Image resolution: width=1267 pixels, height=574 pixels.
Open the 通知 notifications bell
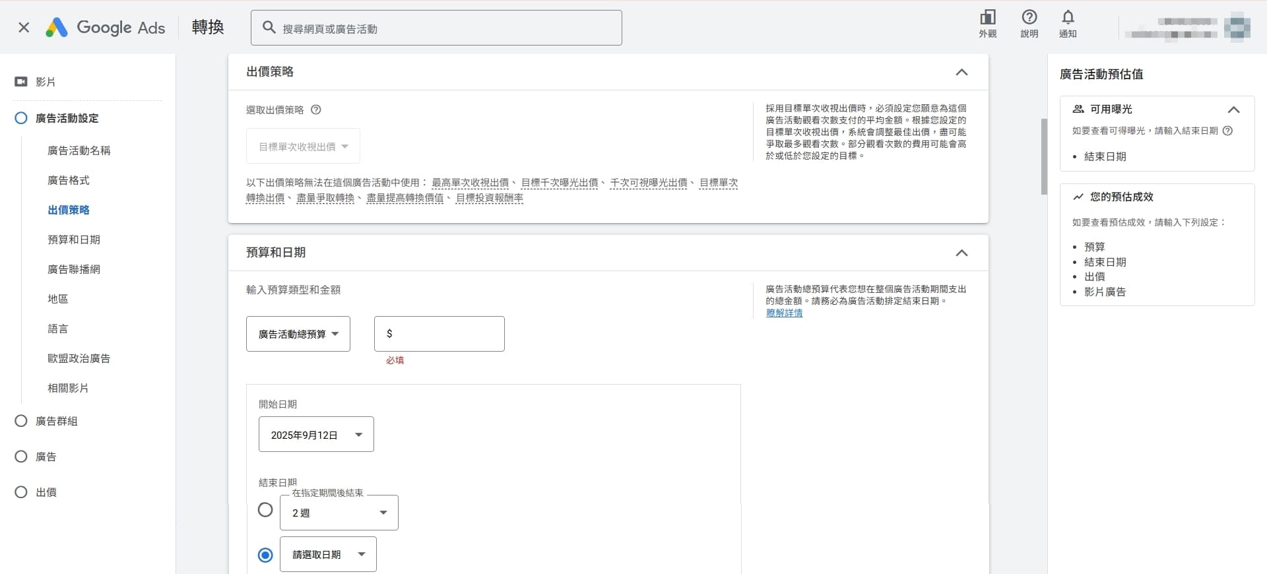coord(1068,24)
